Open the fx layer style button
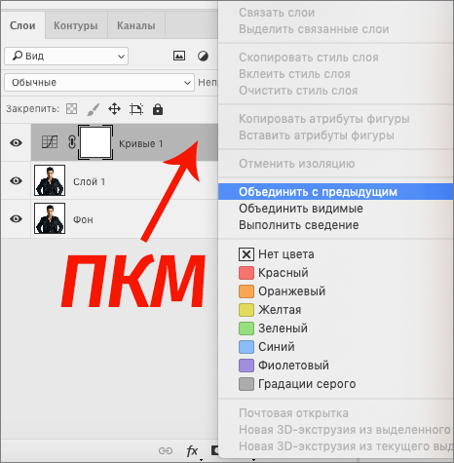The height and width of the screenshot is (463, 454). click(x=192, y=451)
